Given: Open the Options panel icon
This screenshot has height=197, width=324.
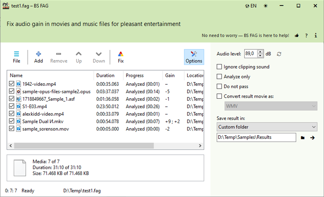Looking at the screenshot, I should click(194, 57).
